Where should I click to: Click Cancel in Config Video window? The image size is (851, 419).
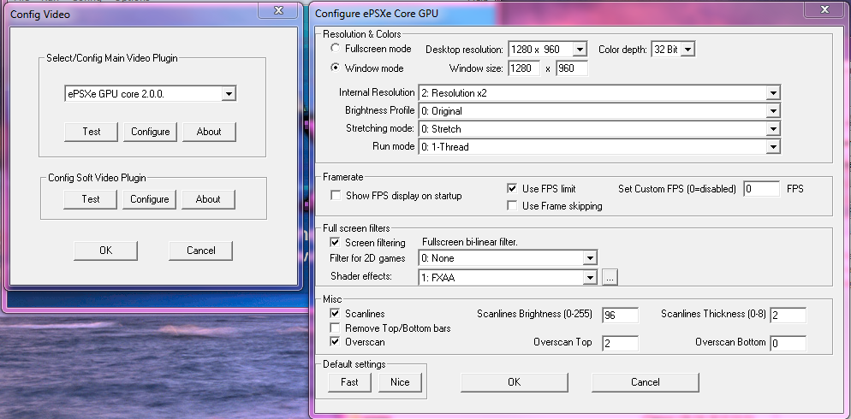pos(201,251)
